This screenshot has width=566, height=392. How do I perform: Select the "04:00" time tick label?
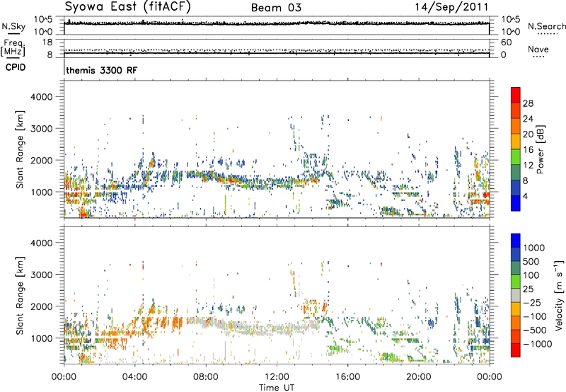(x=134, y=377)
